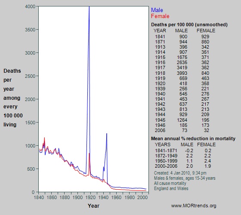Click the 1841 row in the table
Screen dimensions: 241x215
click(x=182, y=37)
